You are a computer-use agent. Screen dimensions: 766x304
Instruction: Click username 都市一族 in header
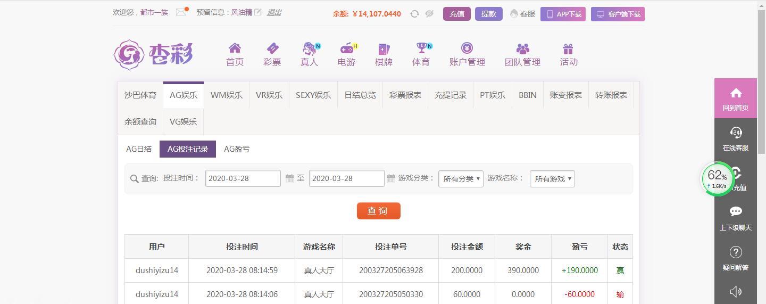pyautogui.click(x=154, y=12)
